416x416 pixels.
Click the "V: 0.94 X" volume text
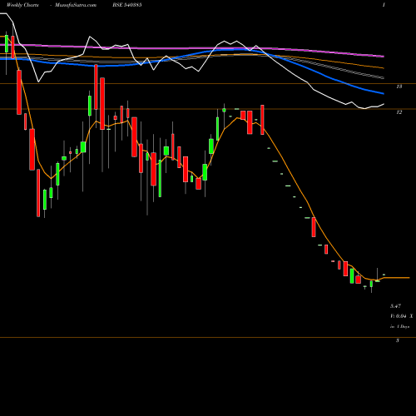click(402, 316)
